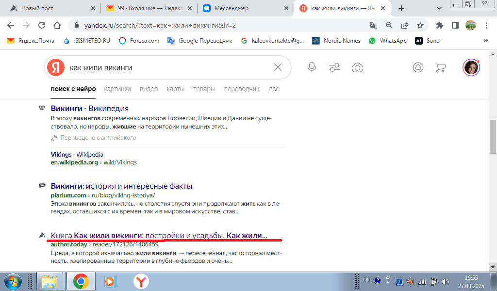
Task: Expand the tab search dropdown
Action: tap(439, 8)
